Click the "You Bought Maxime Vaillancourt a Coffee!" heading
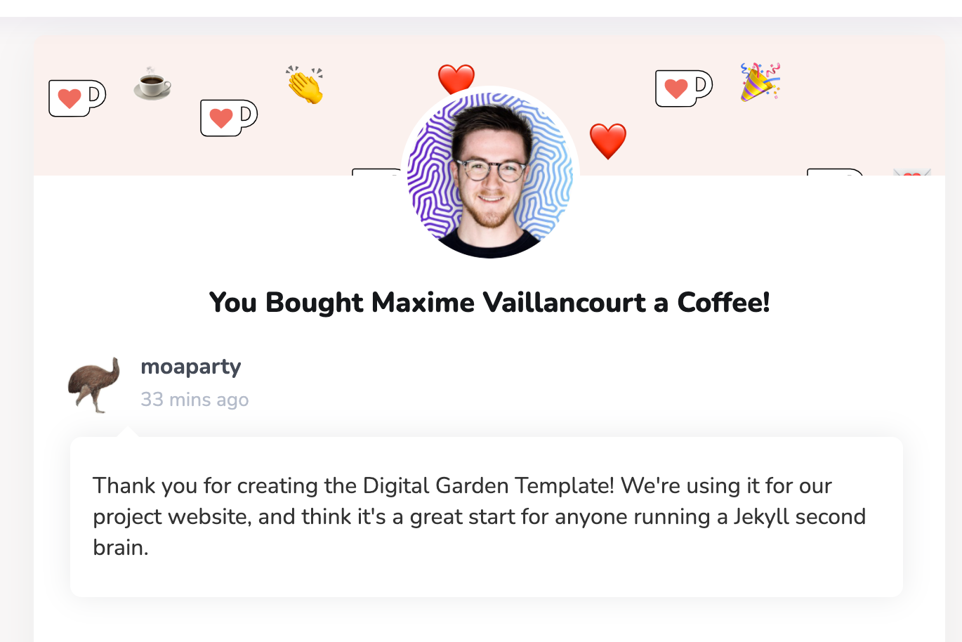 click(x=489, y=303)
